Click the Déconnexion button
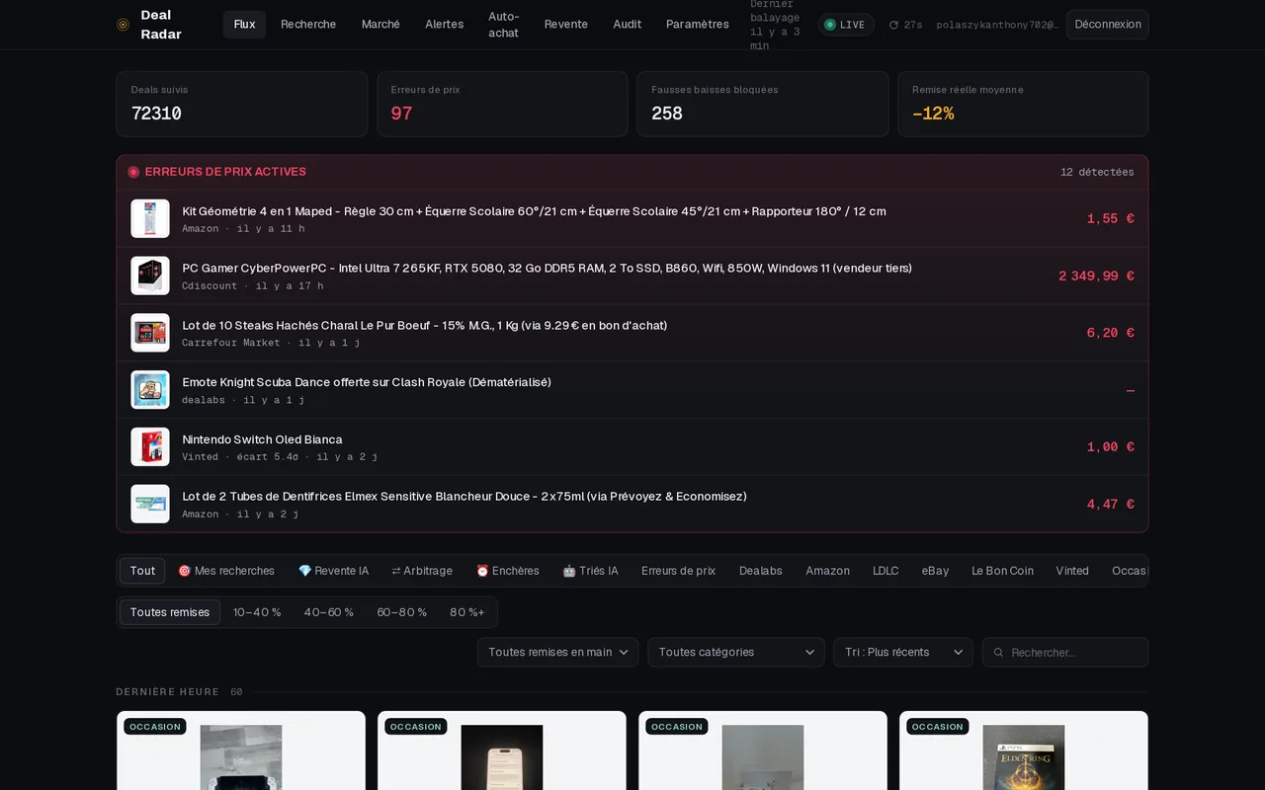Image resolution: width=1265 pixels, height=790 pixels. (1107, 25)
